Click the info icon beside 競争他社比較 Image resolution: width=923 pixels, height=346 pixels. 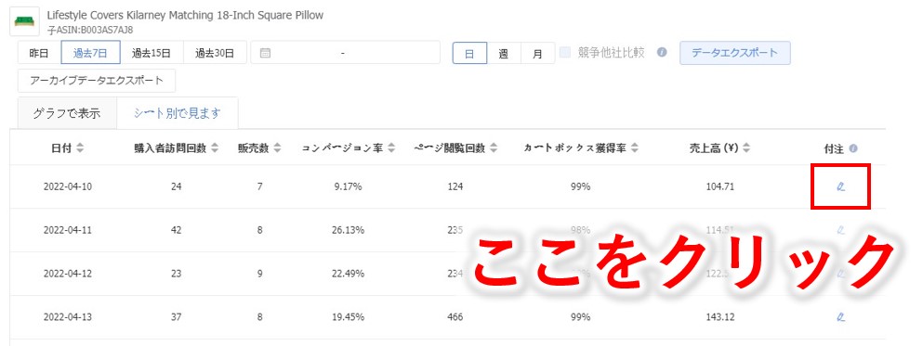point(662,52)
